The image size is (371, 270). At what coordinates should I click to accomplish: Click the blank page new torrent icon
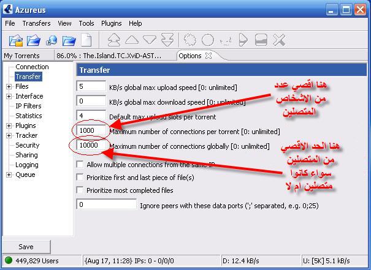tap(86, 40)
